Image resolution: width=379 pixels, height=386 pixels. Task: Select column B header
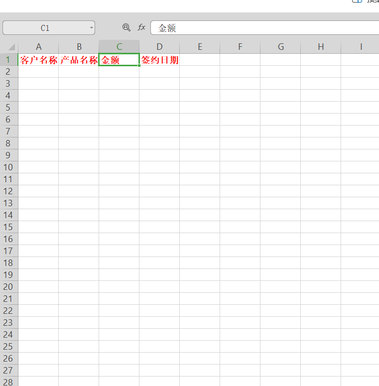pos(79,47)
